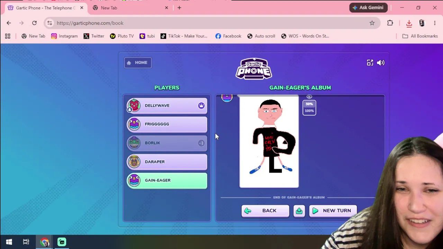443x249 pixels.
Task: Set drawing size to 50%
Action: [x=309, y=104]
